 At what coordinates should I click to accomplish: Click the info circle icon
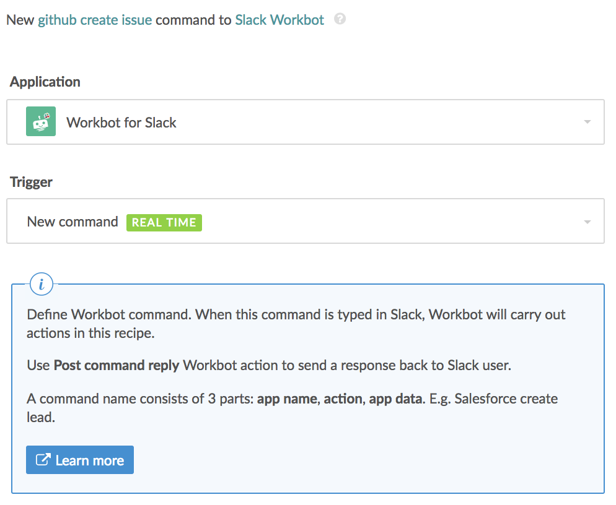click(x=42, y=284)
